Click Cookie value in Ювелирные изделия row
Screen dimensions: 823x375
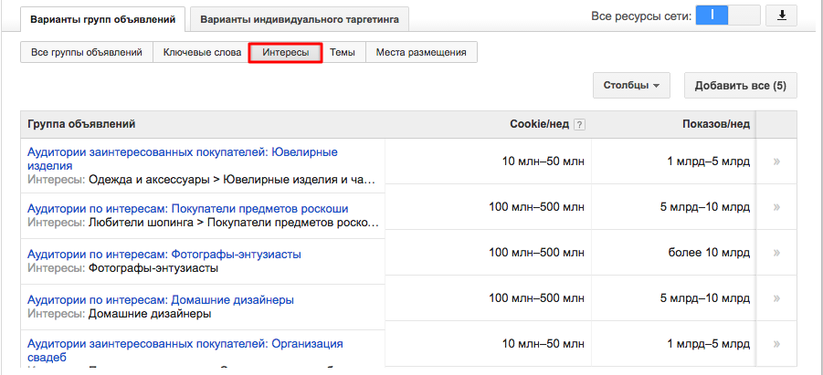[x=543, y=161]
